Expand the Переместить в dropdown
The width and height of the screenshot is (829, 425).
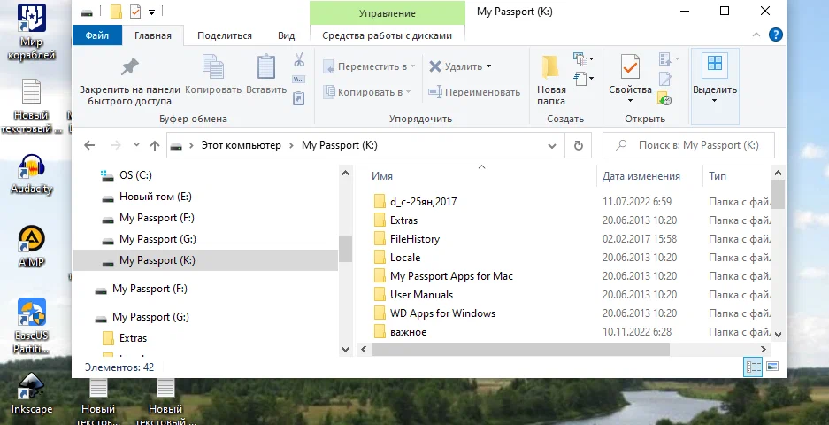click(x=412, y=66)
